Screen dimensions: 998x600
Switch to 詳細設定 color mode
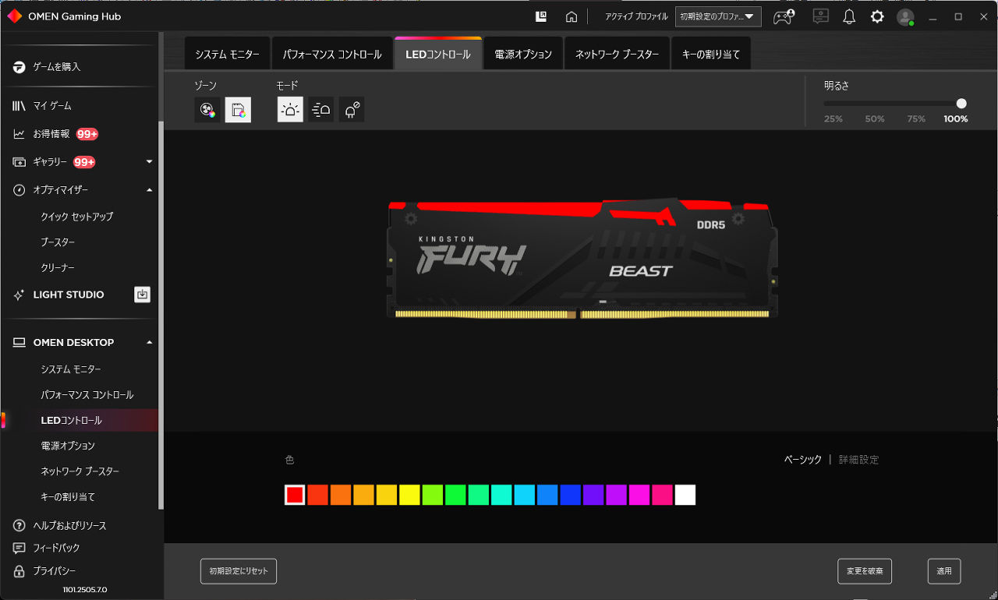coord(858,460)
